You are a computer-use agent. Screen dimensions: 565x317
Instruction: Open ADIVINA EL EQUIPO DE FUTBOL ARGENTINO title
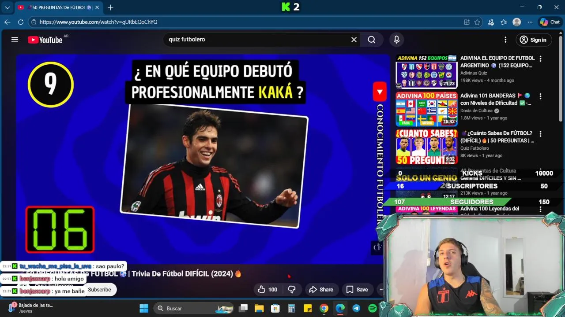(497, 62)
